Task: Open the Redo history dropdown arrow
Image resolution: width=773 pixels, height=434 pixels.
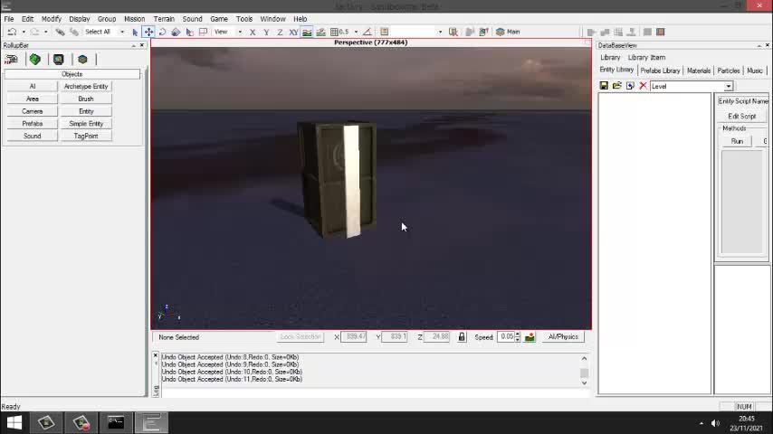Action: (x=46, y=32)
